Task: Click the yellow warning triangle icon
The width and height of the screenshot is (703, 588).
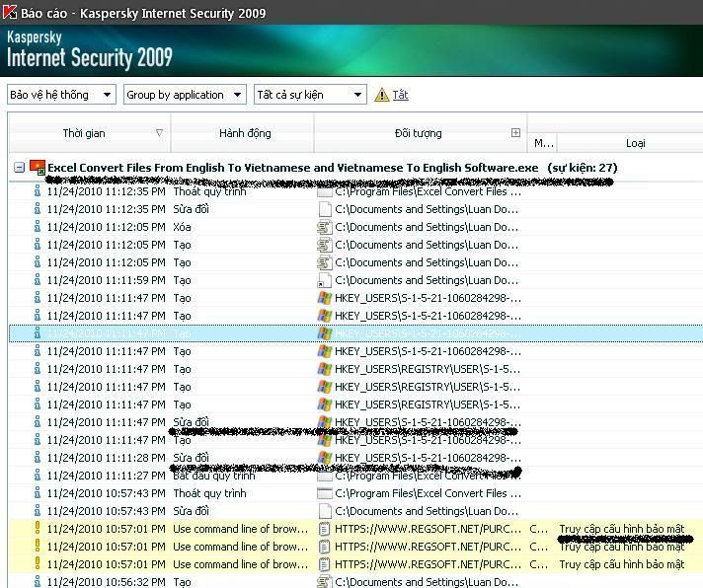Action: tap(381, 95)
